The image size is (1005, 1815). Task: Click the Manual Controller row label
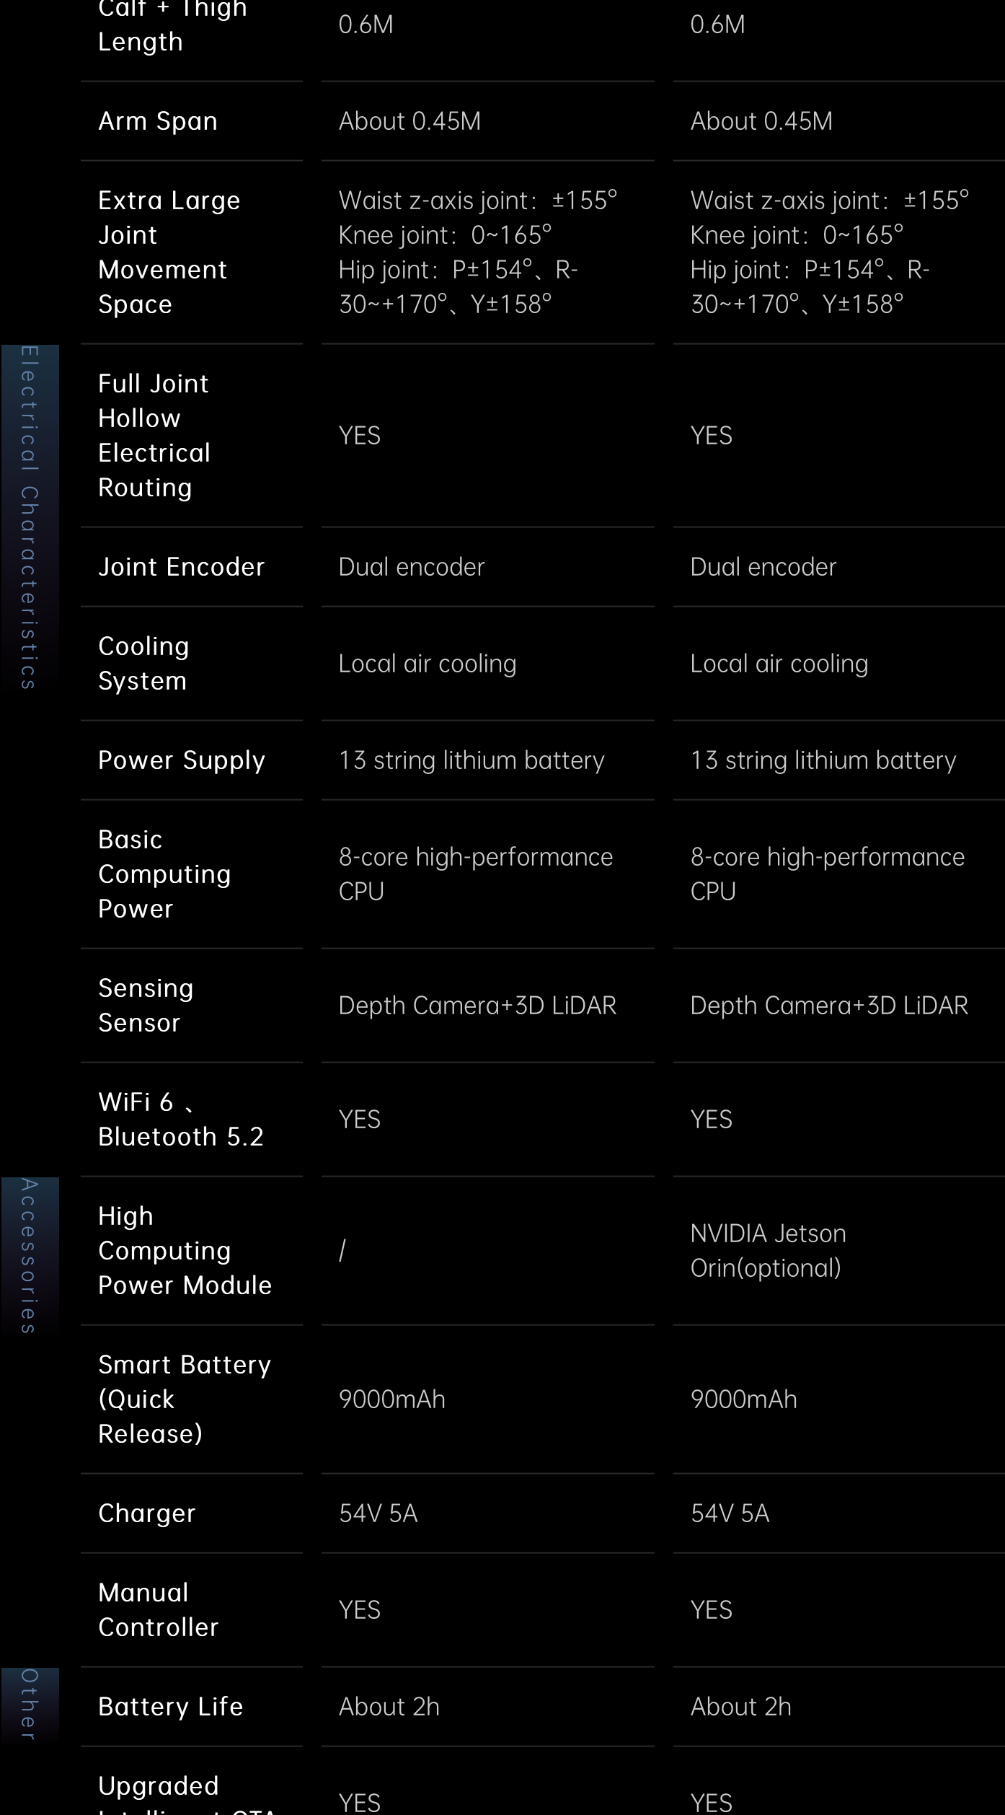[x=159, y=1609]
